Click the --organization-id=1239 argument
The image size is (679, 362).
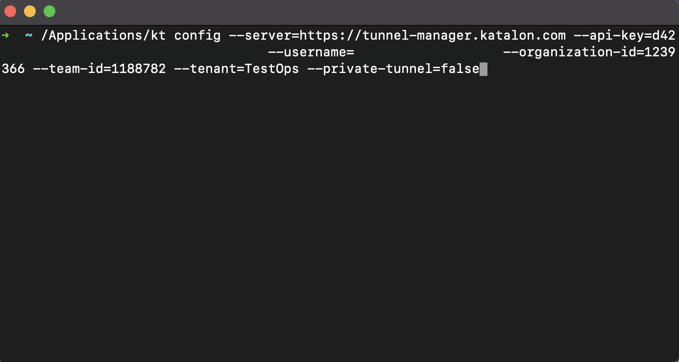point(589,52)
